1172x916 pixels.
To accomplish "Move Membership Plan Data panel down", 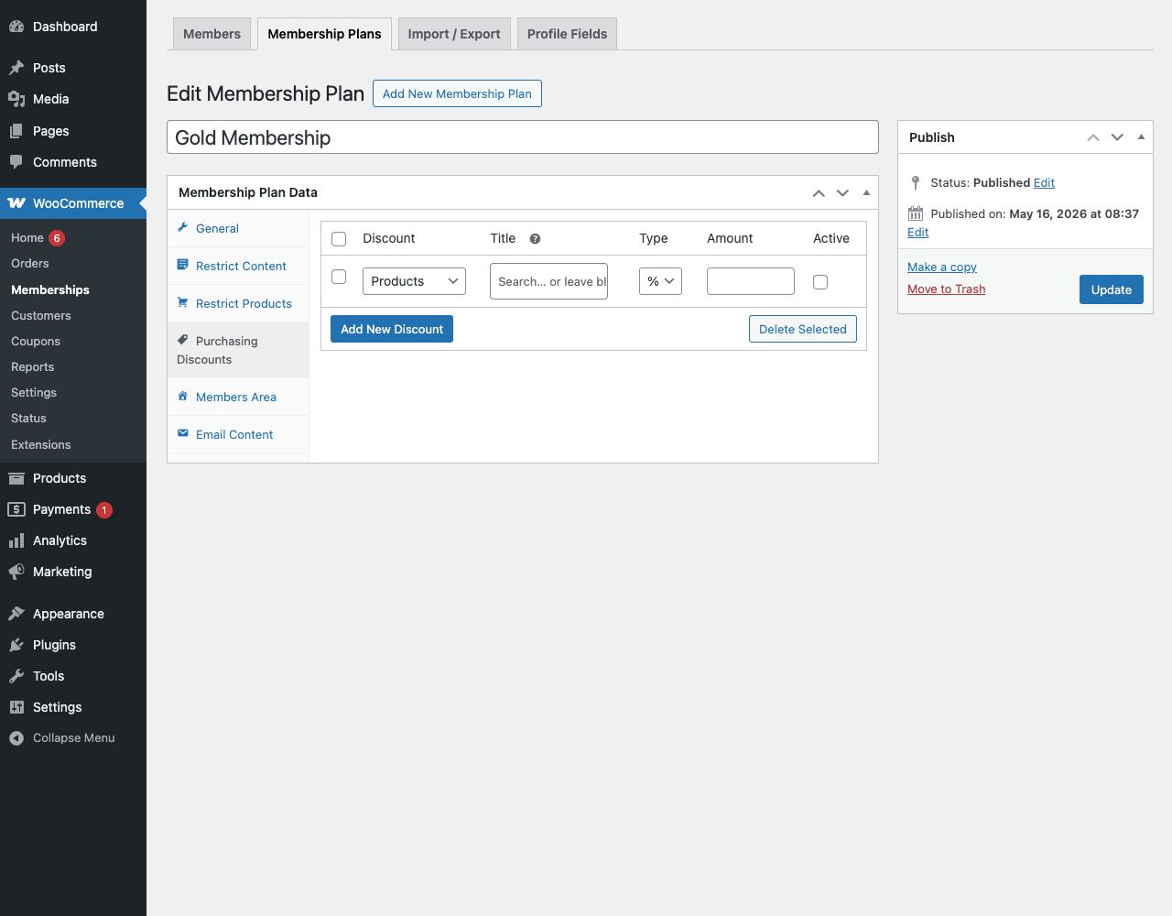I will pos(842,193).
